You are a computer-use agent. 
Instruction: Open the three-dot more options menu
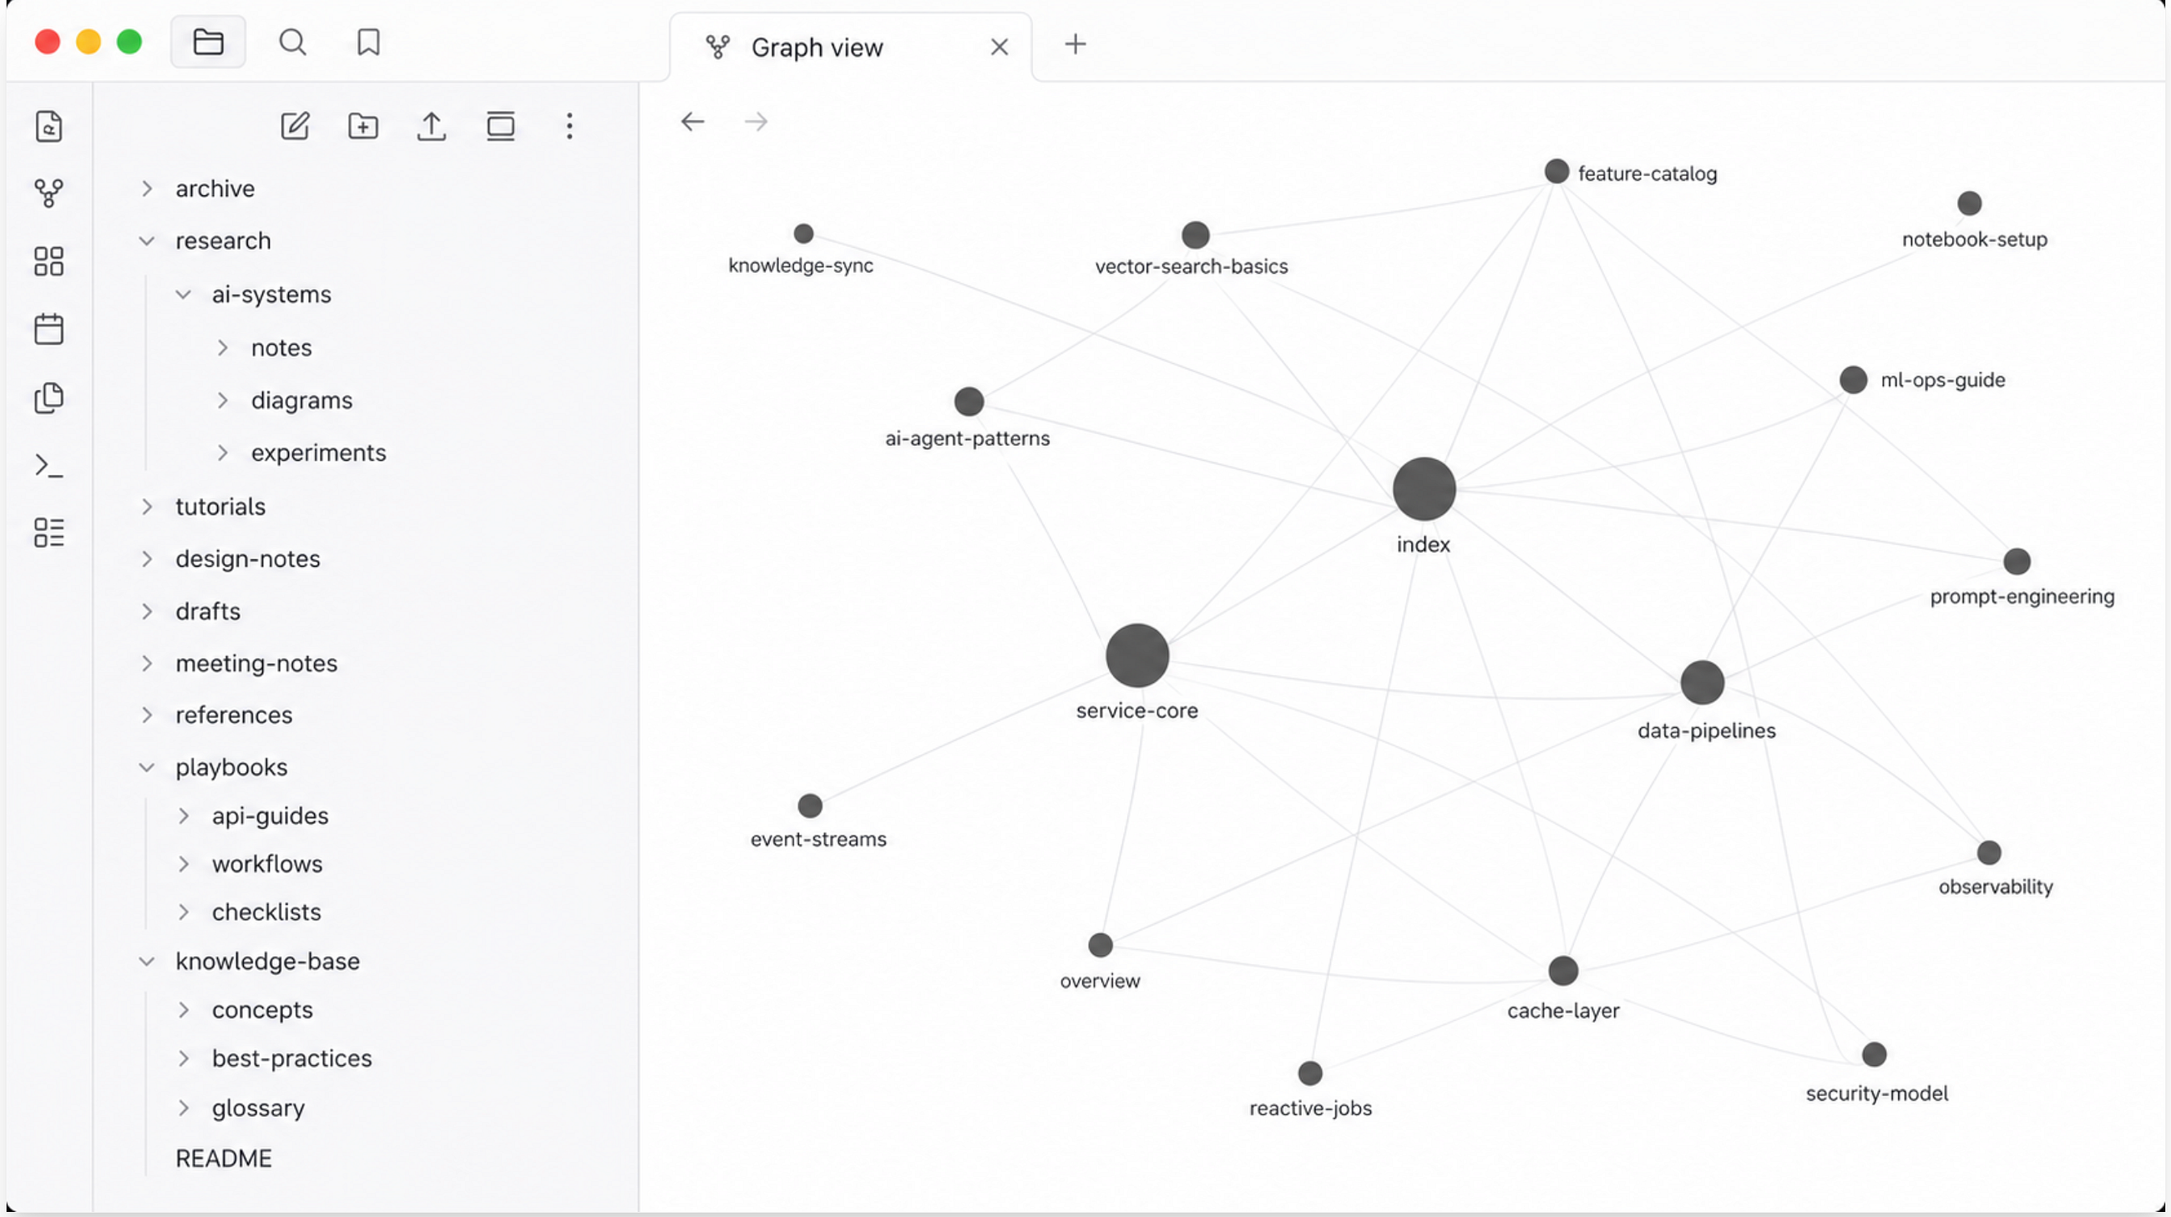point(569,126)
